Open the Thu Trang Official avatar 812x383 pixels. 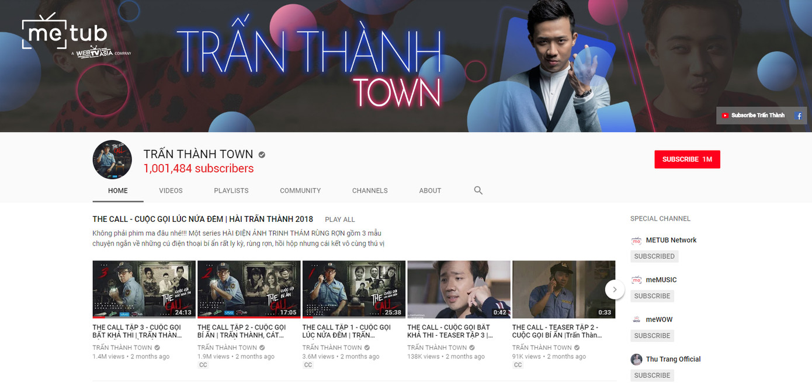click(636, 360)
